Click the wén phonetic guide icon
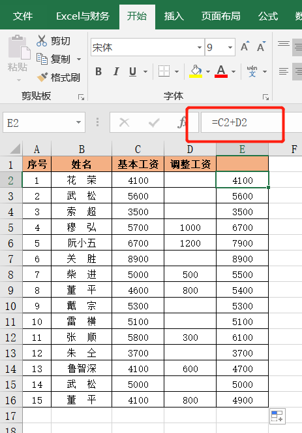 252,71
